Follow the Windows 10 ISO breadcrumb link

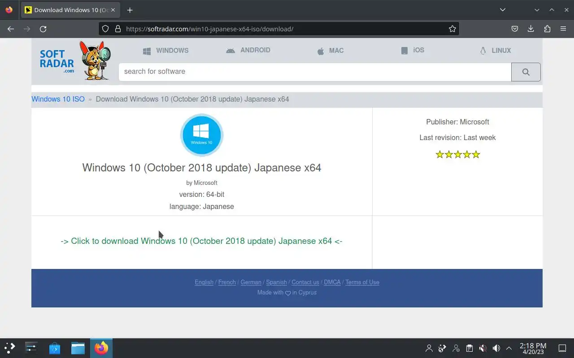tap(58, 99)
